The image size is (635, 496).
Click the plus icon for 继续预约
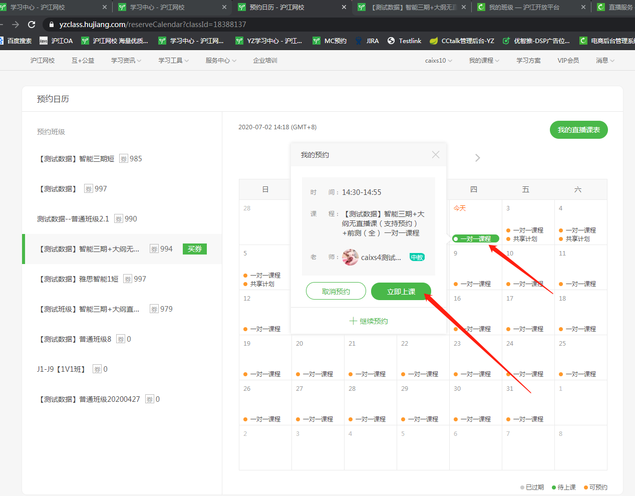click(x=353, y=321)
